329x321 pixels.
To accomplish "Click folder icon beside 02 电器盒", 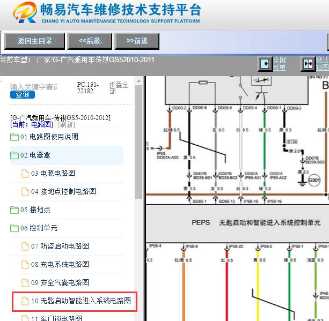I will [x=14, y=155].
